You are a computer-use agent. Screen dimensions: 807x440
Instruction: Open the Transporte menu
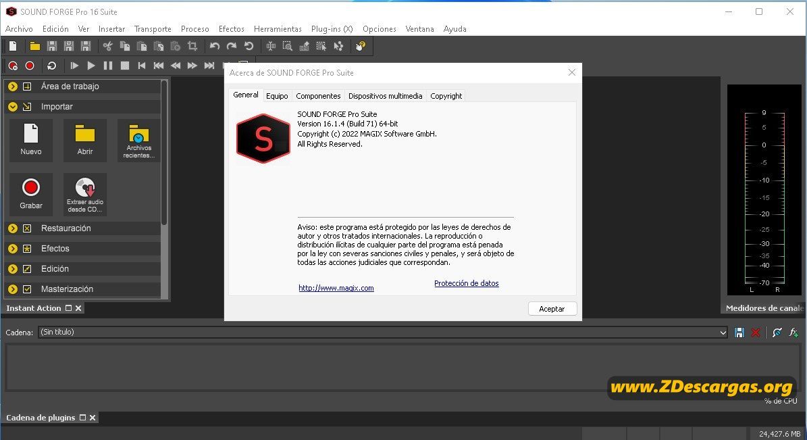(x=153, y=29)
